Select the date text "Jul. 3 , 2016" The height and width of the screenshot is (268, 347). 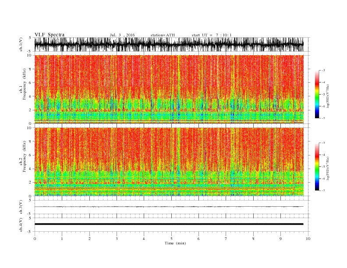point(122,35)
